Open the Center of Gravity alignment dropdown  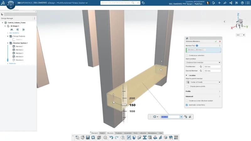point(203,82)
